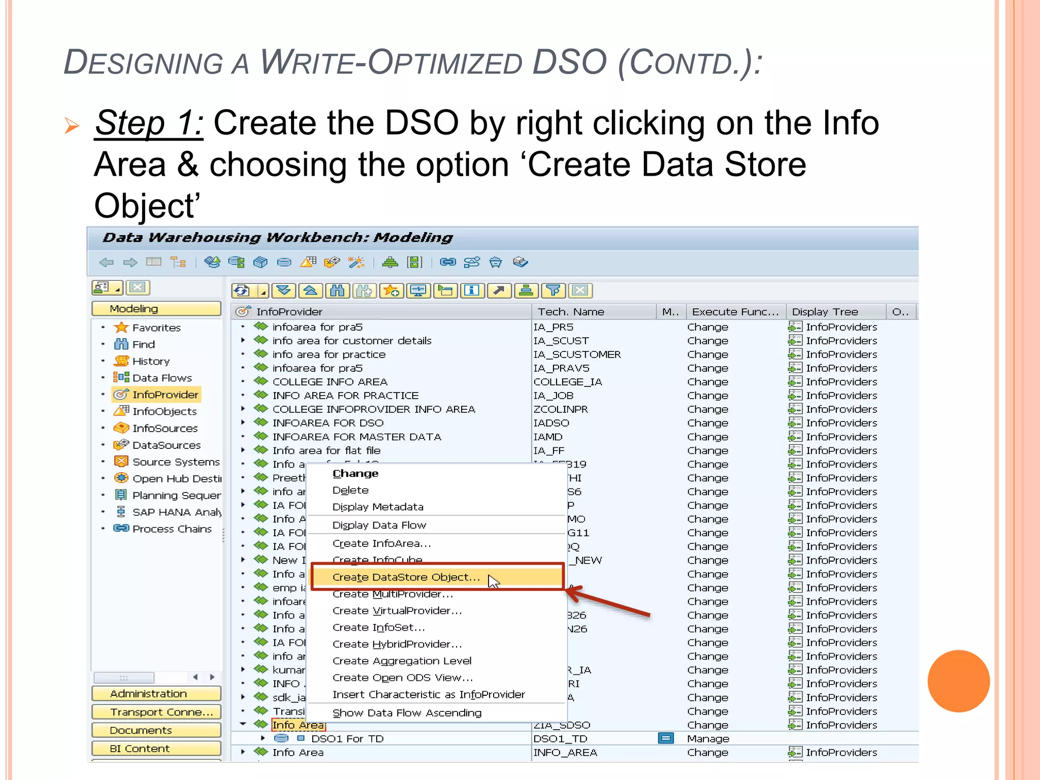Click the orange hierarchy tree toolbar icon
1040x780 pixels.
[x=178, y=262]
